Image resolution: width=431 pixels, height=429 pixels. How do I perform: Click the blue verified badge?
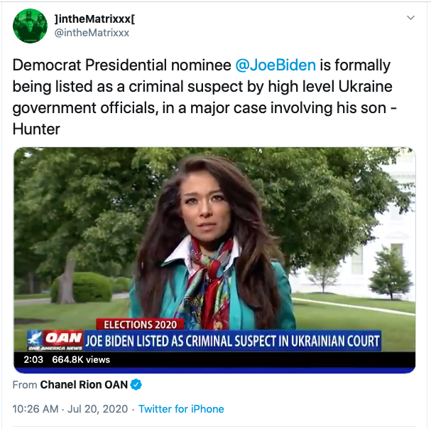click(x=136, y=385)
